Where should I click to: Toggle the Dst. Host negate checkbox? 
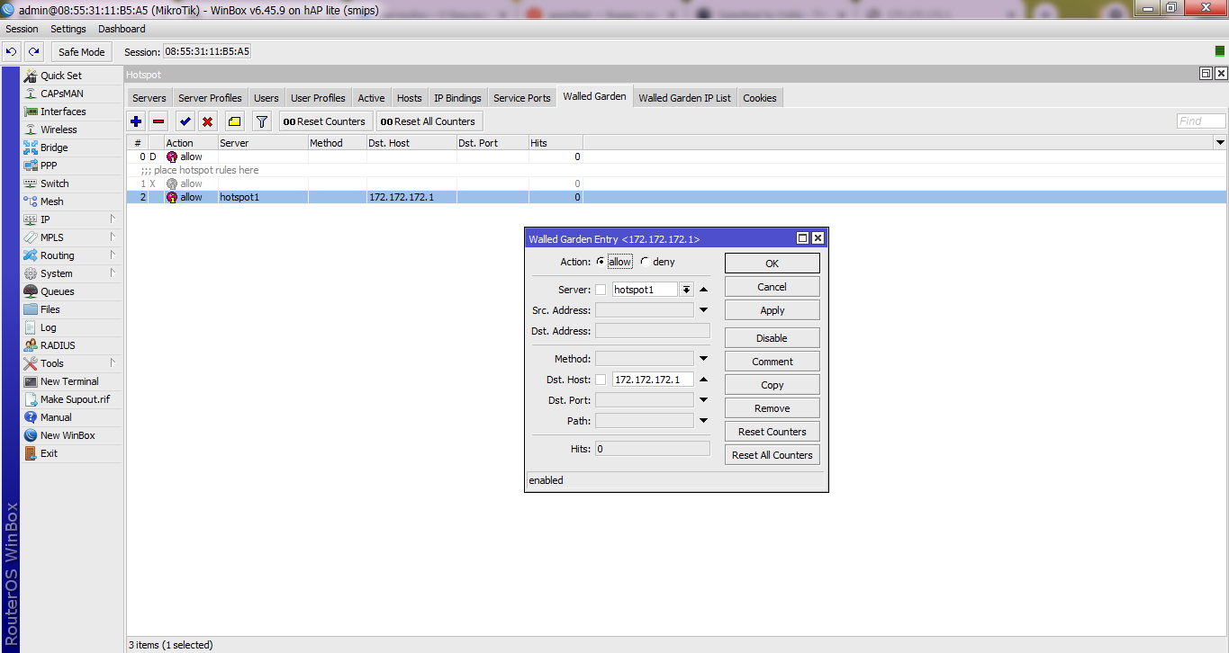[x=601, y=380]
